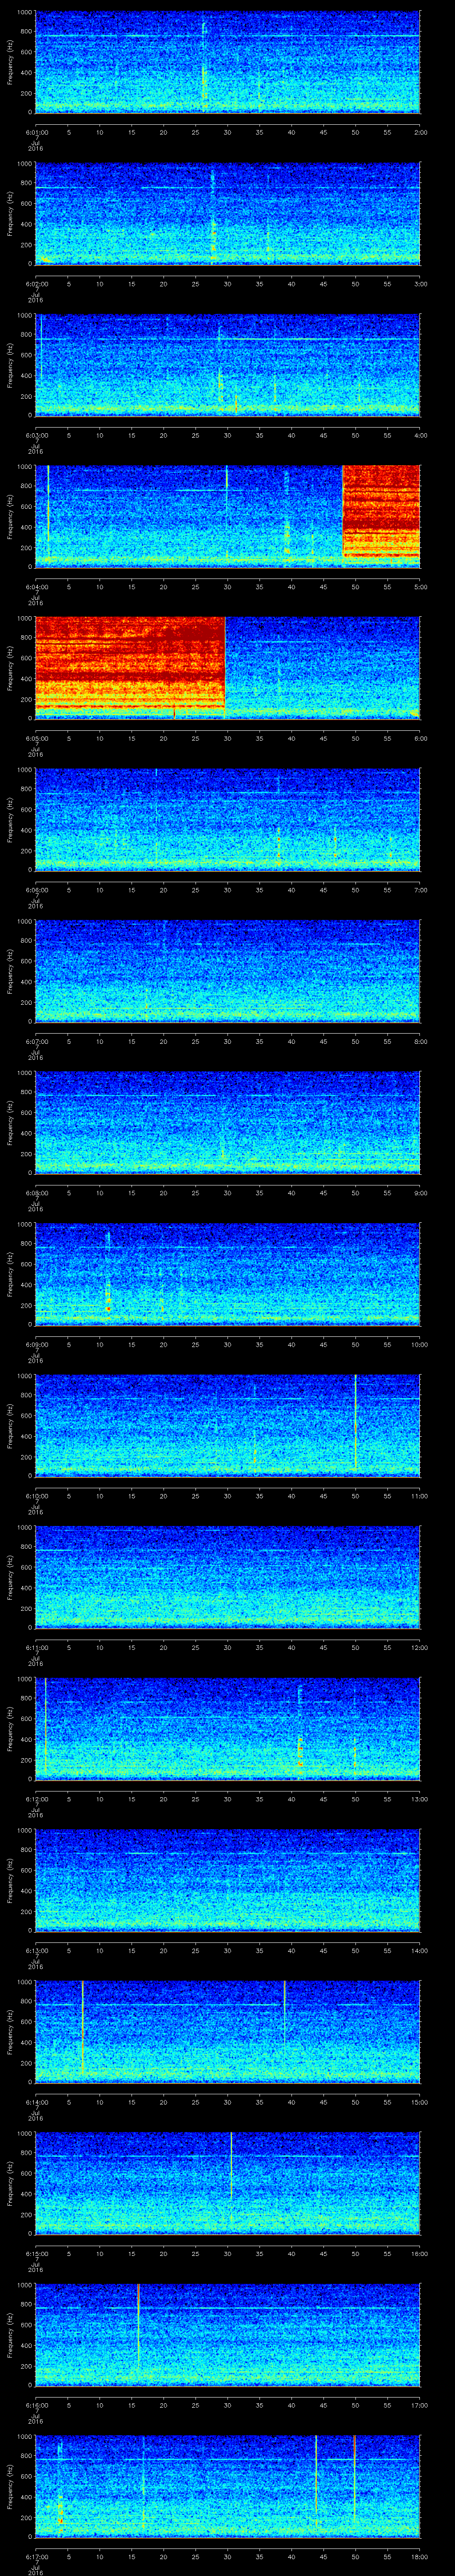Click the "7:00" end time label
The image size is (455, 2576).
point(420,890)
